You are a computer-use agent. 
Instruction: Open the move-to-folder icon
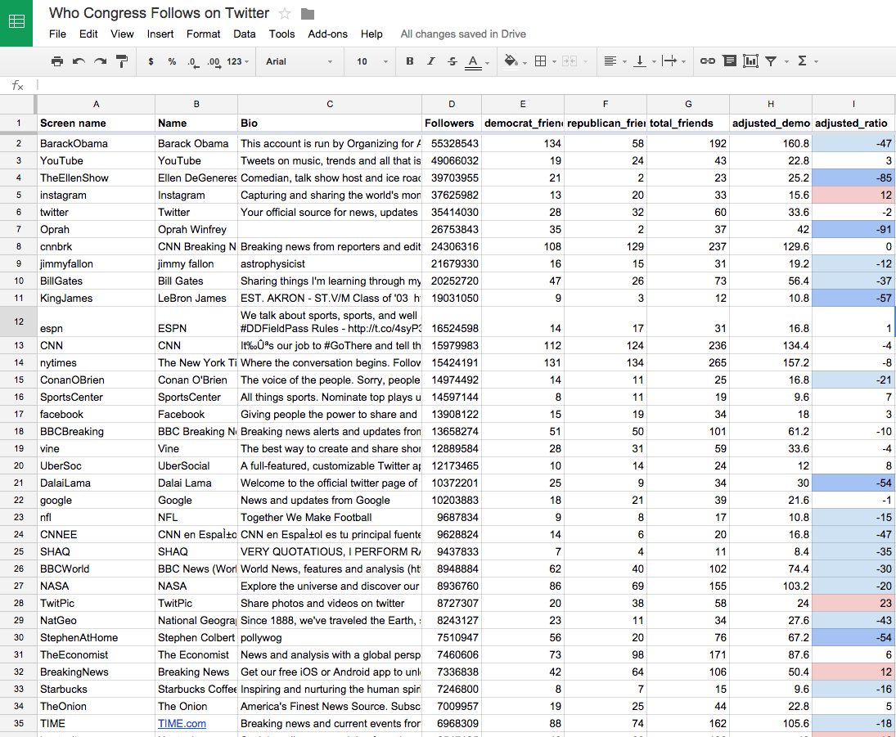pyautogui.click(x=308, y=14)
